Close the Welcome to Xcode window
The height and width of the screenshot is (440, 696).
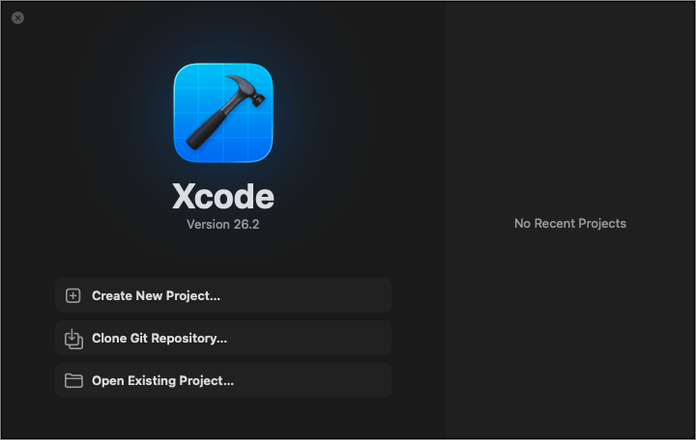click(17, 17)
